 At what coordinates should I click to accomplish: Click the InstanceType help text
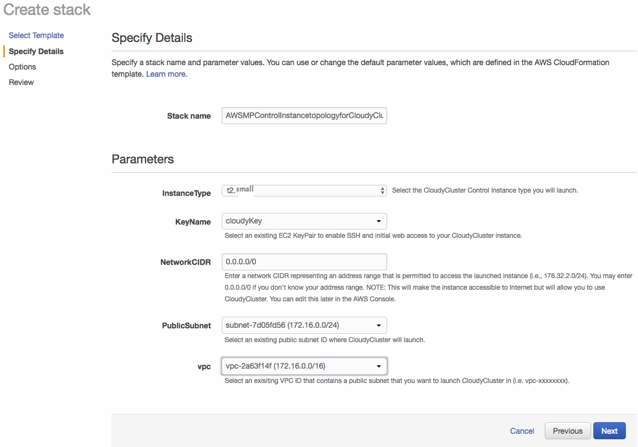click(x=485, y=190)
